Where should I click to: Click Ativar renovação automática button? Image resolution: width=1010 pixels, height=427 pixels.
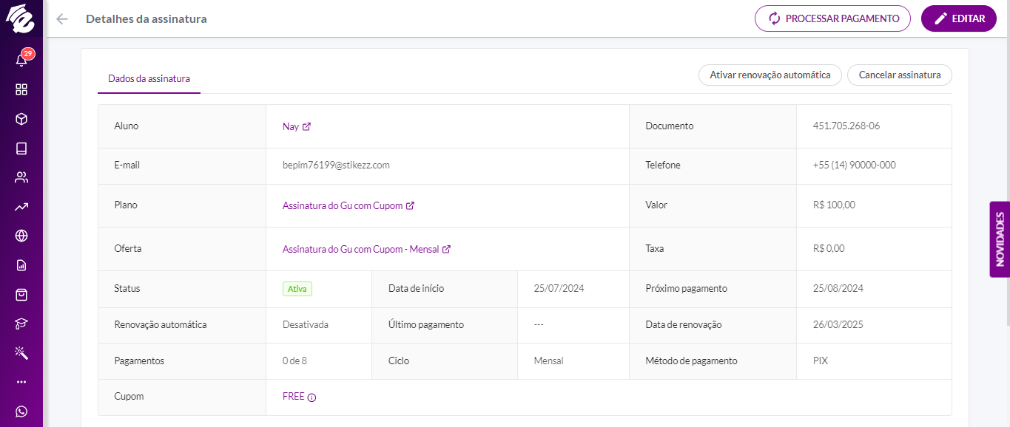click(x=770, y=75)
